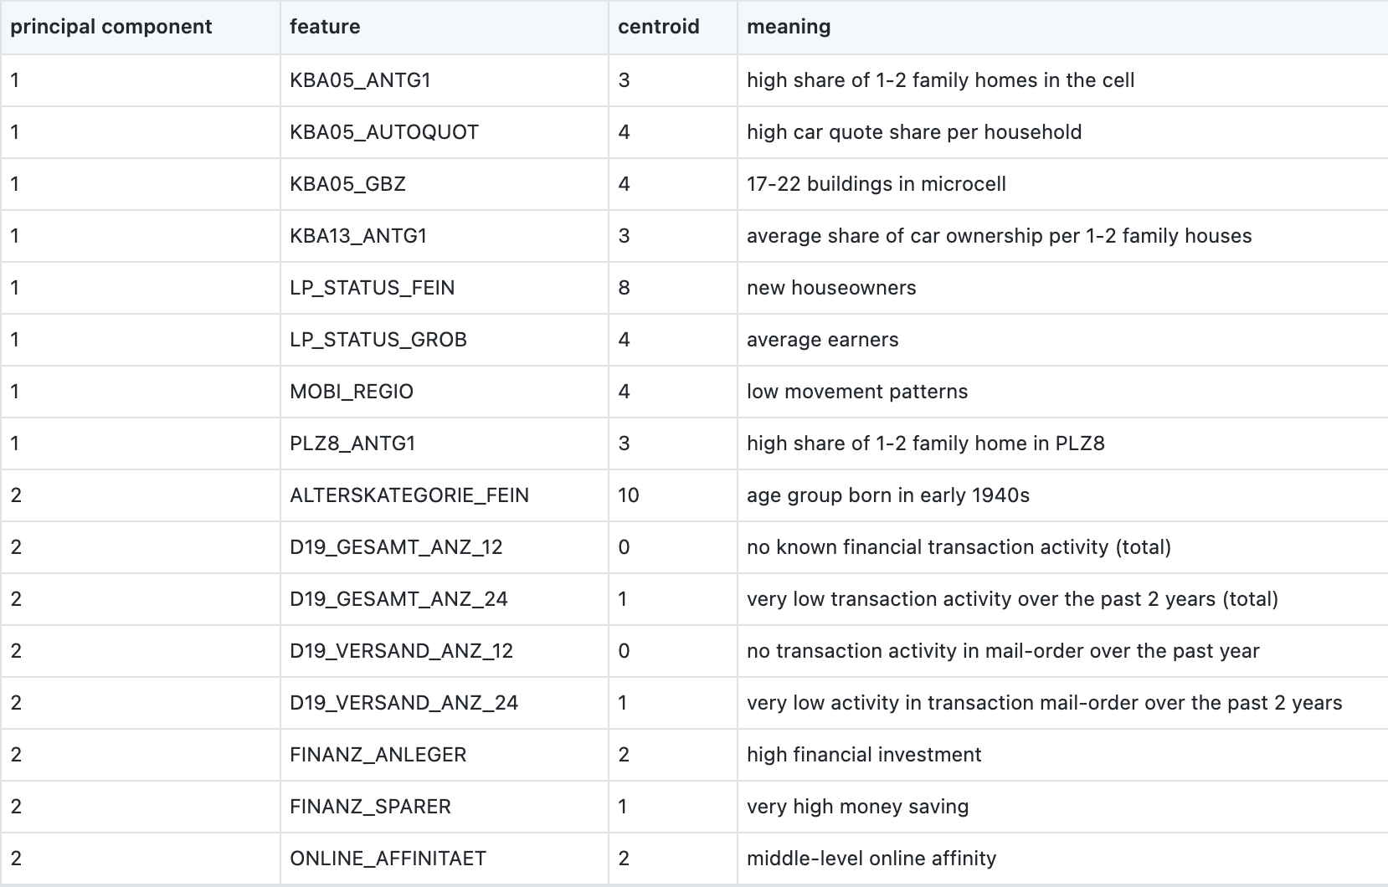Click the "low movement patterns" meaning cell

(x=857, y=392)
